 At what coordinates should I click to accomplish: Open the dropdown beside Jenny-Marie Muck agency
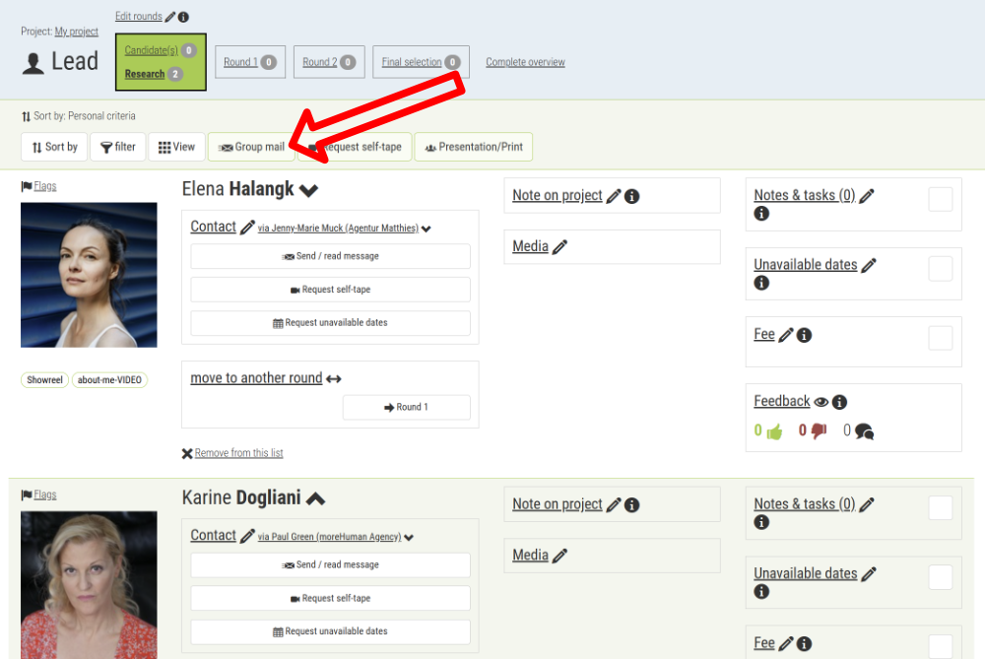click(x=427, y=229)
